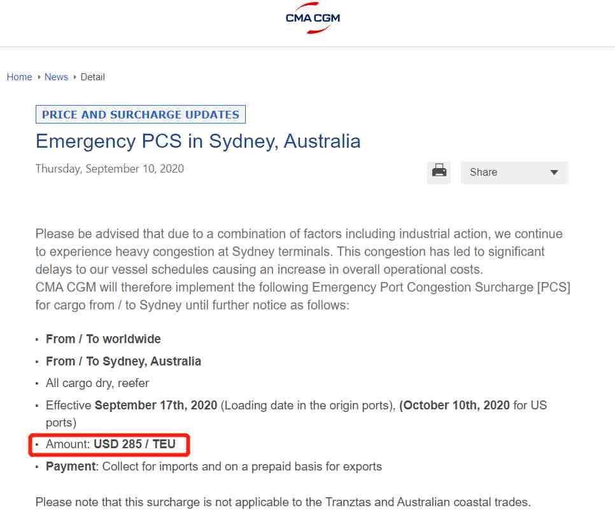
Task: Click the arrow between Home and News
Action: click(x=39, y=77)
